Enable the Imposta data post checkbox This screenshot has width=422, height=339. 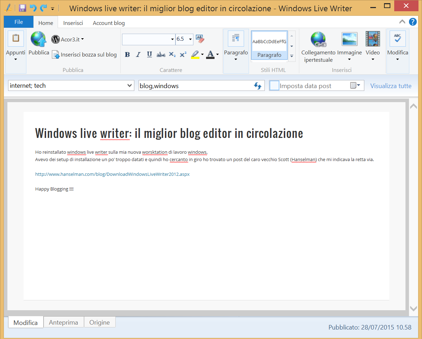point(274,86)
